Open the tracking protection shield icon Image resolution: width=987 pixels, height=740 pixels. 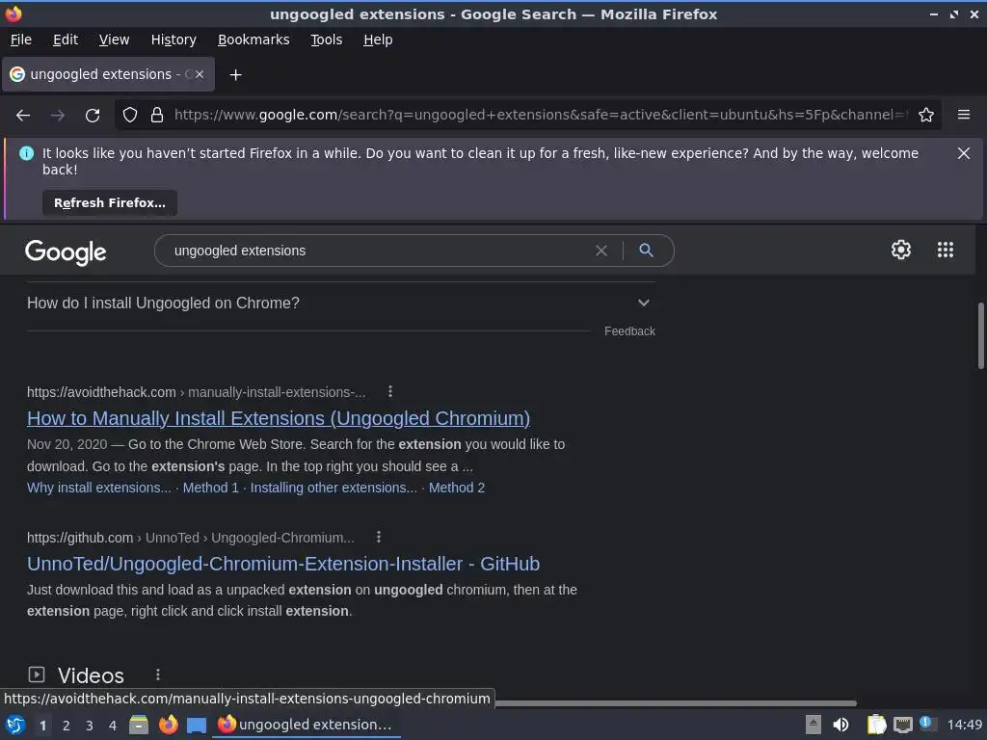pos(130,116)
